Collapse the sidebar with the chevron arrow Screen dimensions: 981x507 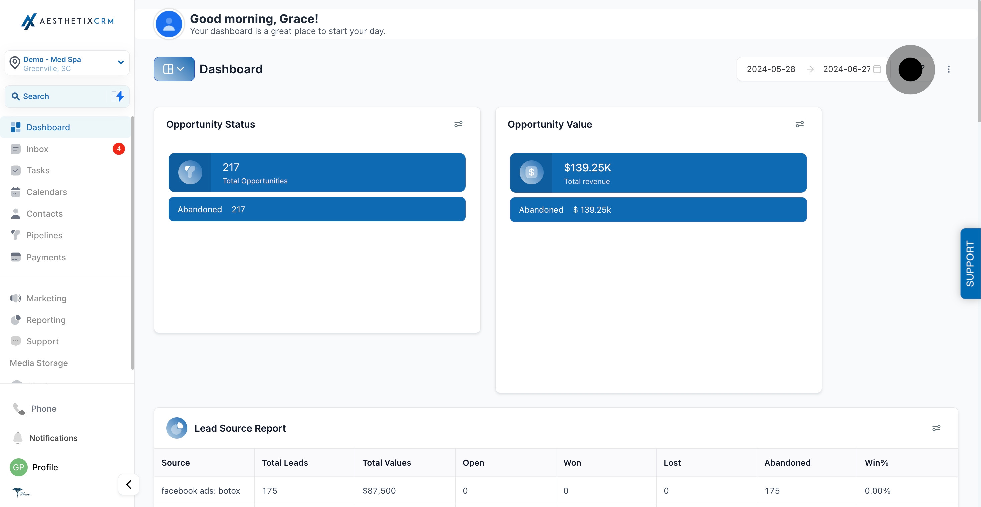(128, 484)
